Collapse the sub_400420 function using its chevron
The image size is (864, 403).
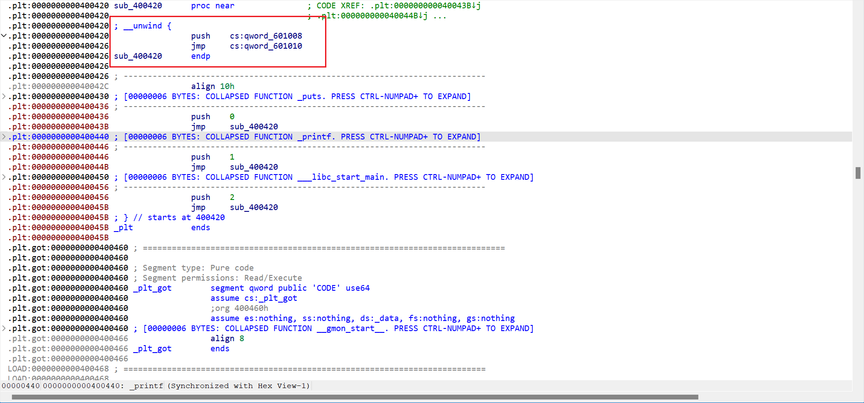(4, 36)
